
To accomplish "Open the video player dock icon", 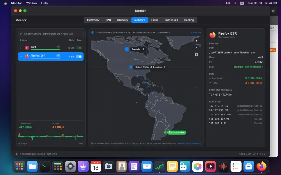I will (x=210, y=166).
